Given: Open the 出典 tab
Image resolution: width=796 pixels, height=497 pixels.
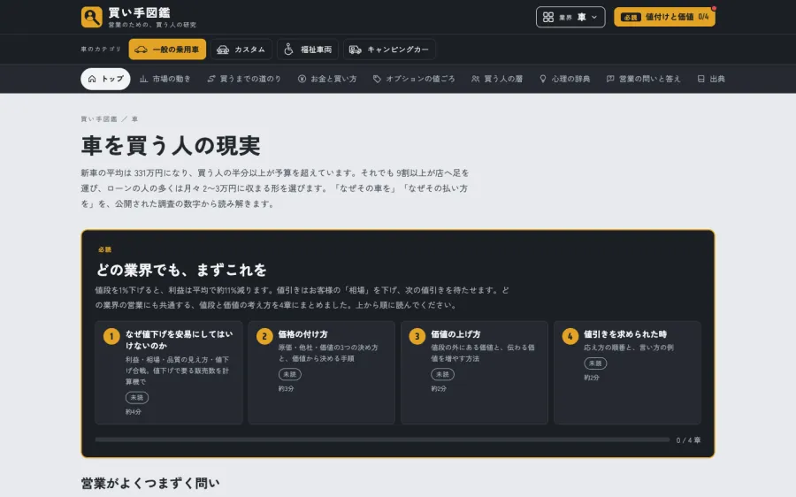Looking at the screenshot, I should (711, 79).
